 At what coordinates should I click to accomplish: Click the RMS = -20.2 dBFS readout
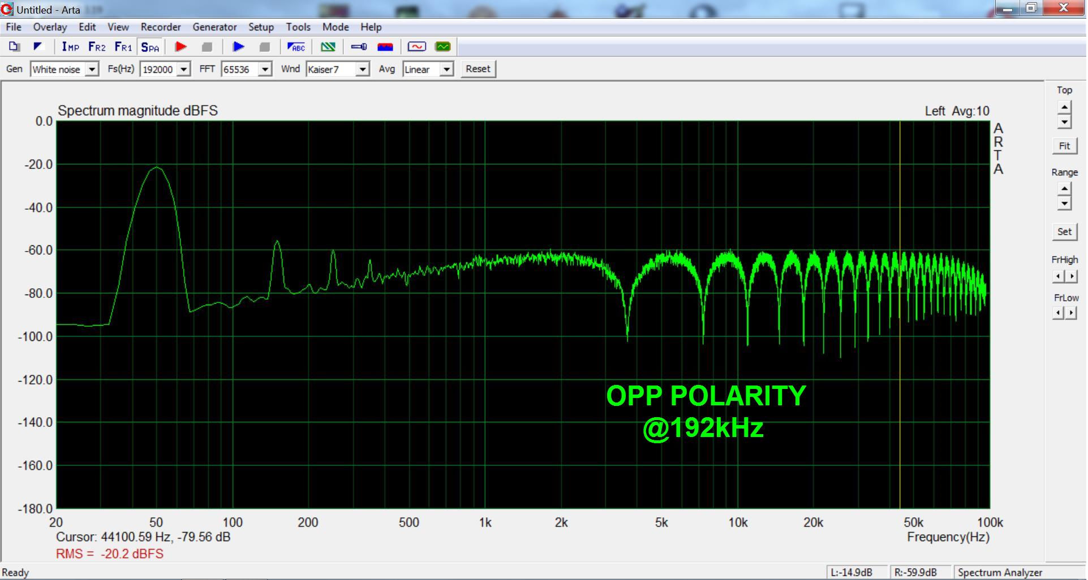click(110, 554)
